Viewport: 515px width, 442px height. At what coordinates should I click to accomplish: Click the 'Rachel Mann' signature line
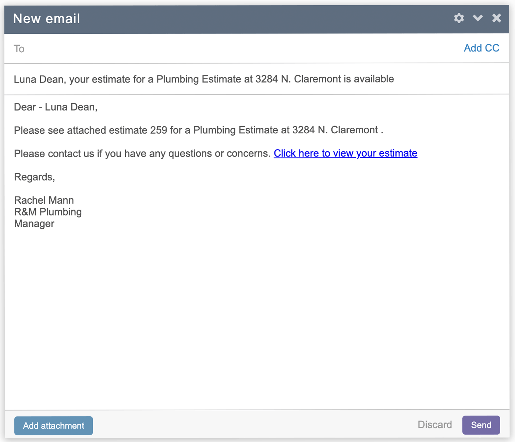click(x=44, y=200)
